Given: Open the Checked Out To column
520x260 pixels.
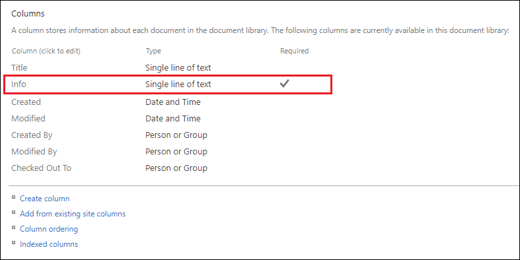Looking at the screenshot, I should pos(41,168).
